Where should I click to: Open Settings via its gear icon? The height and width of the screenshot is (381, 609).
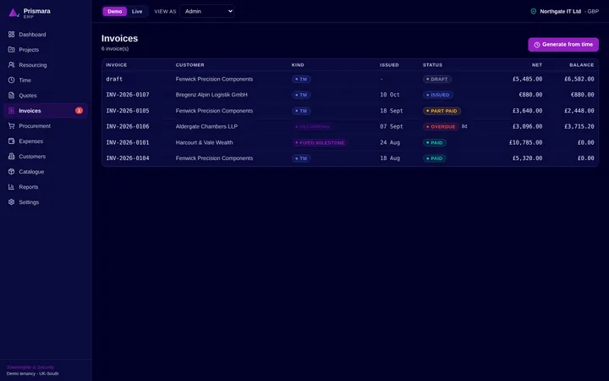click(x=11, y=202)
